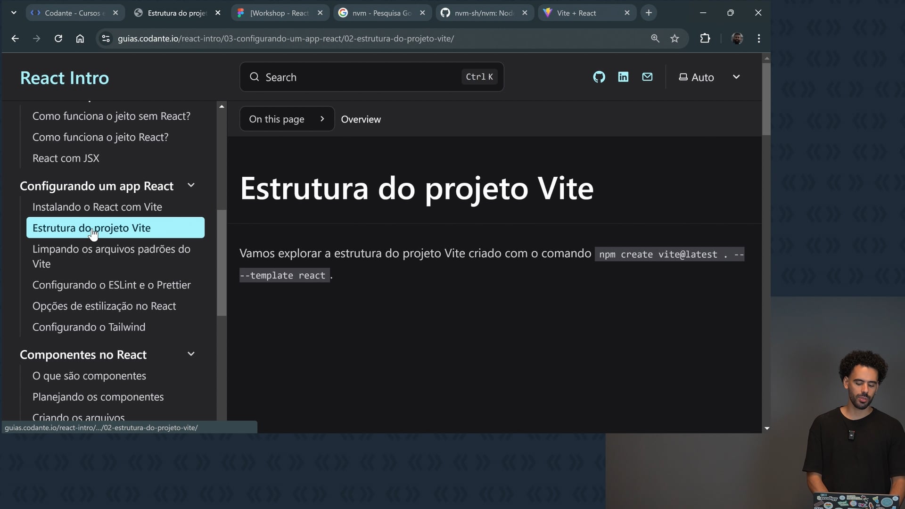Open the Auto theme dropdown
Screen dimensions: 905x509
(x=709, y=77)
